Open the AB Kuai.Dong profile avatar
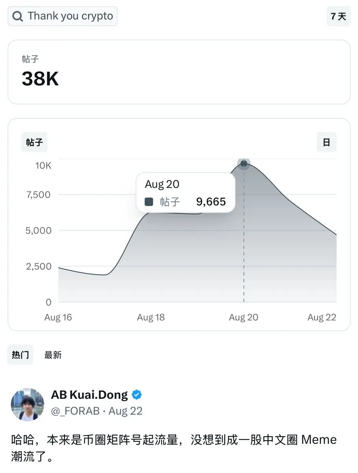 [27, 404]
